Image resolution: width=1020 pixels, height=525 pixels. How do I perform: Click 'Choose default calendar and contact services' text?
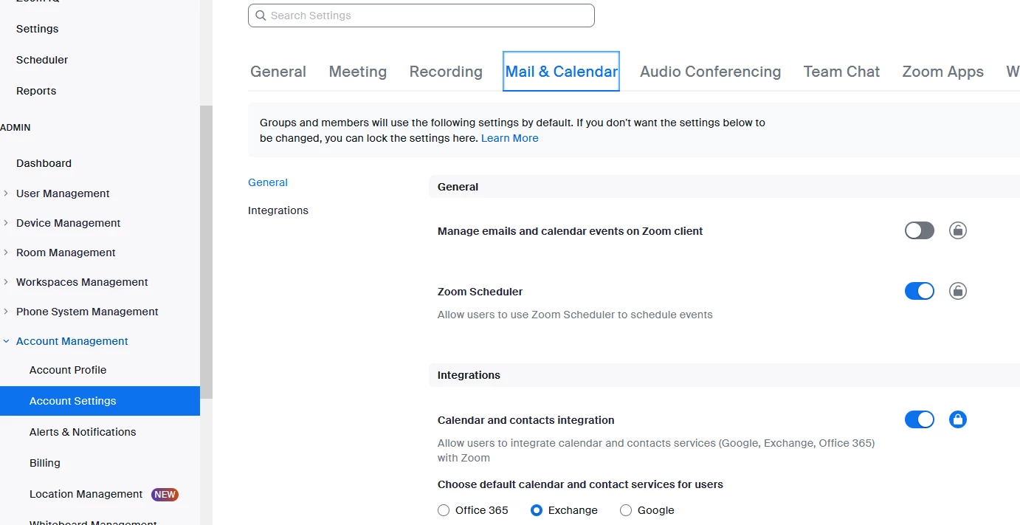pos(580,485)
